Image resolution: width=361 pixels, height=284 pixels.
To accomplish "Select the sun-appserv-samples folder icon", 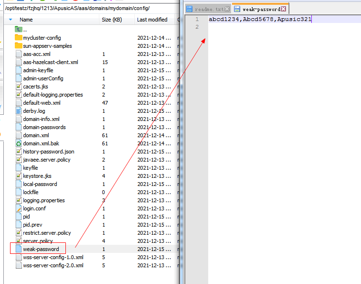I will point(19,46).
